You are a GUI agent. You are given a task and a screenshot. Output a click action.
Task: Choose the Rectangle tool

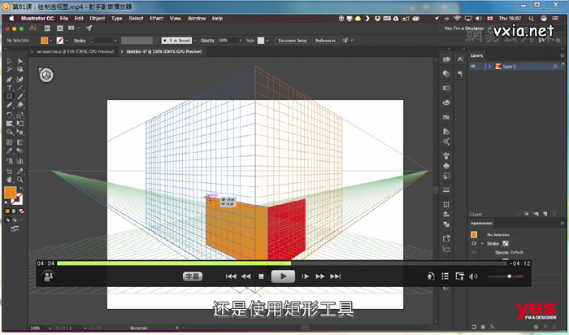[9, 97]
